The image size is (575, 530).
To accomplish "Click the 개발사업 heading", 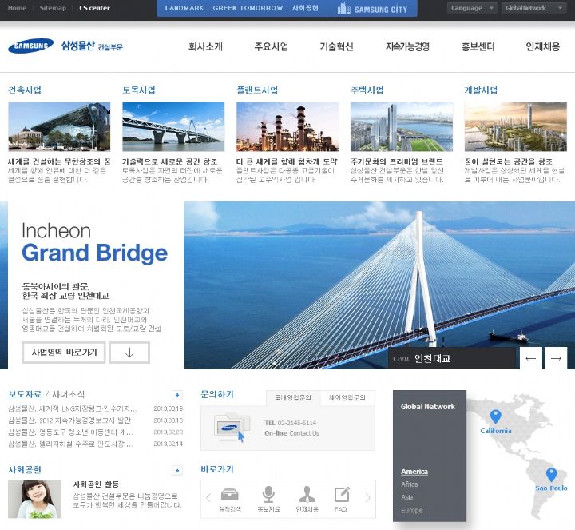I will coord(481,90).
